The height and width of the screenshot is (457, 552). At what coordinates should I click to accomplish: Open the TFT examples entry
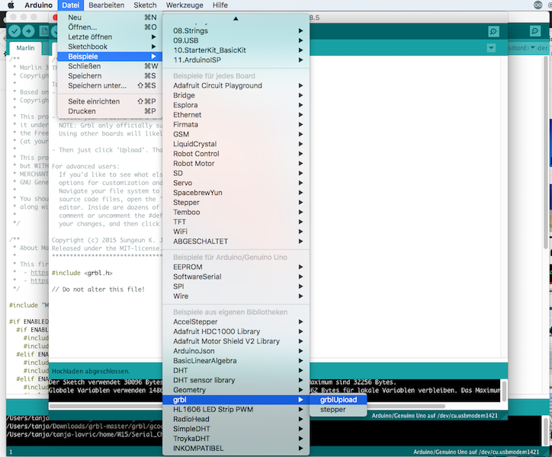coord(236,222)
